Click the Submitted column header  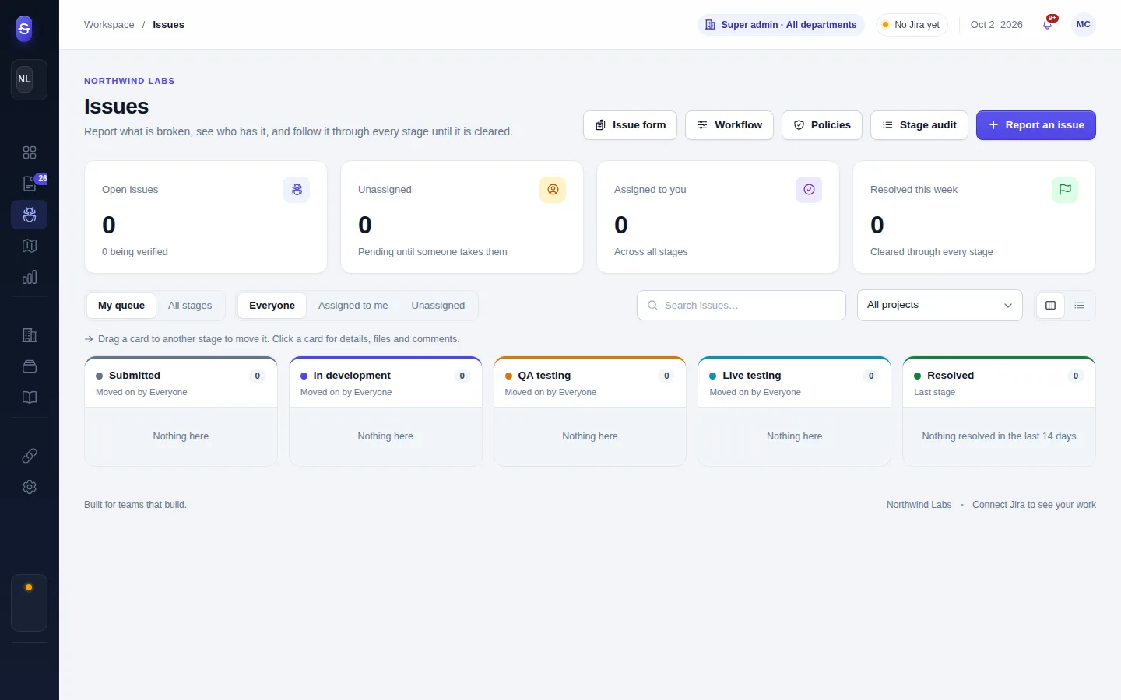(x=181, y=383)
